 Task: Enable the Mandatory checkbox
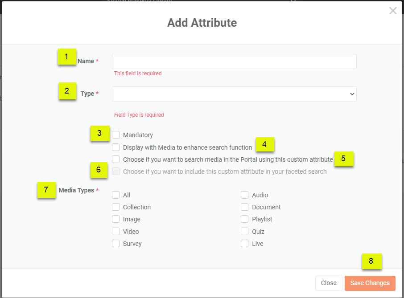click(x=116, y=135)
